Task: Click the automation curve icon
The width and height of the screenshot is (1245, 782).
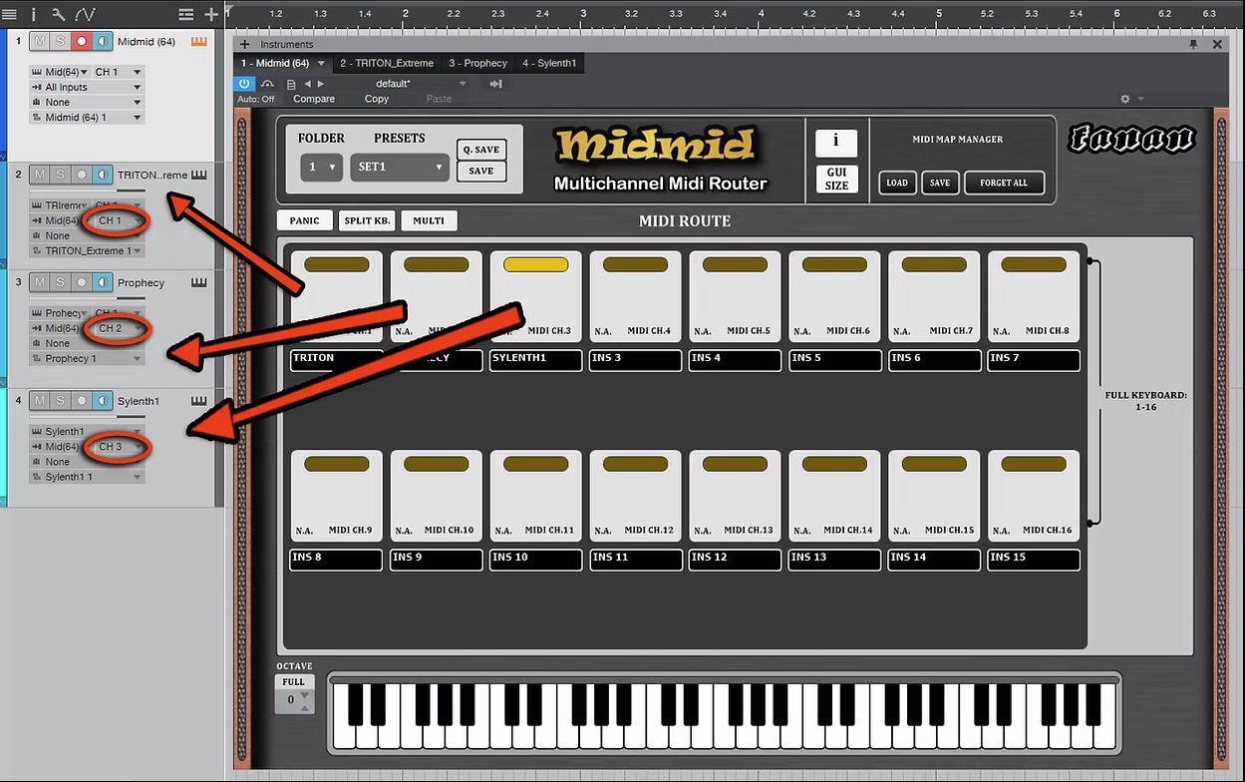Action: 84,14
